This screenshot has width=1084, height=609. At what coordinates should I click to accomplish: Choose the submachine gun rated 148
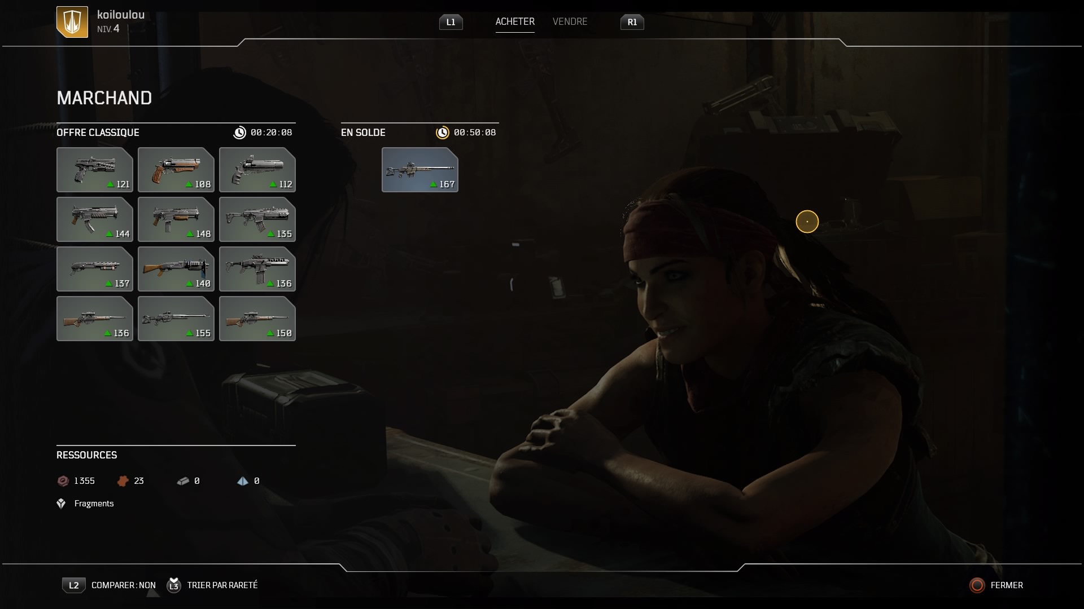[176, 219]
